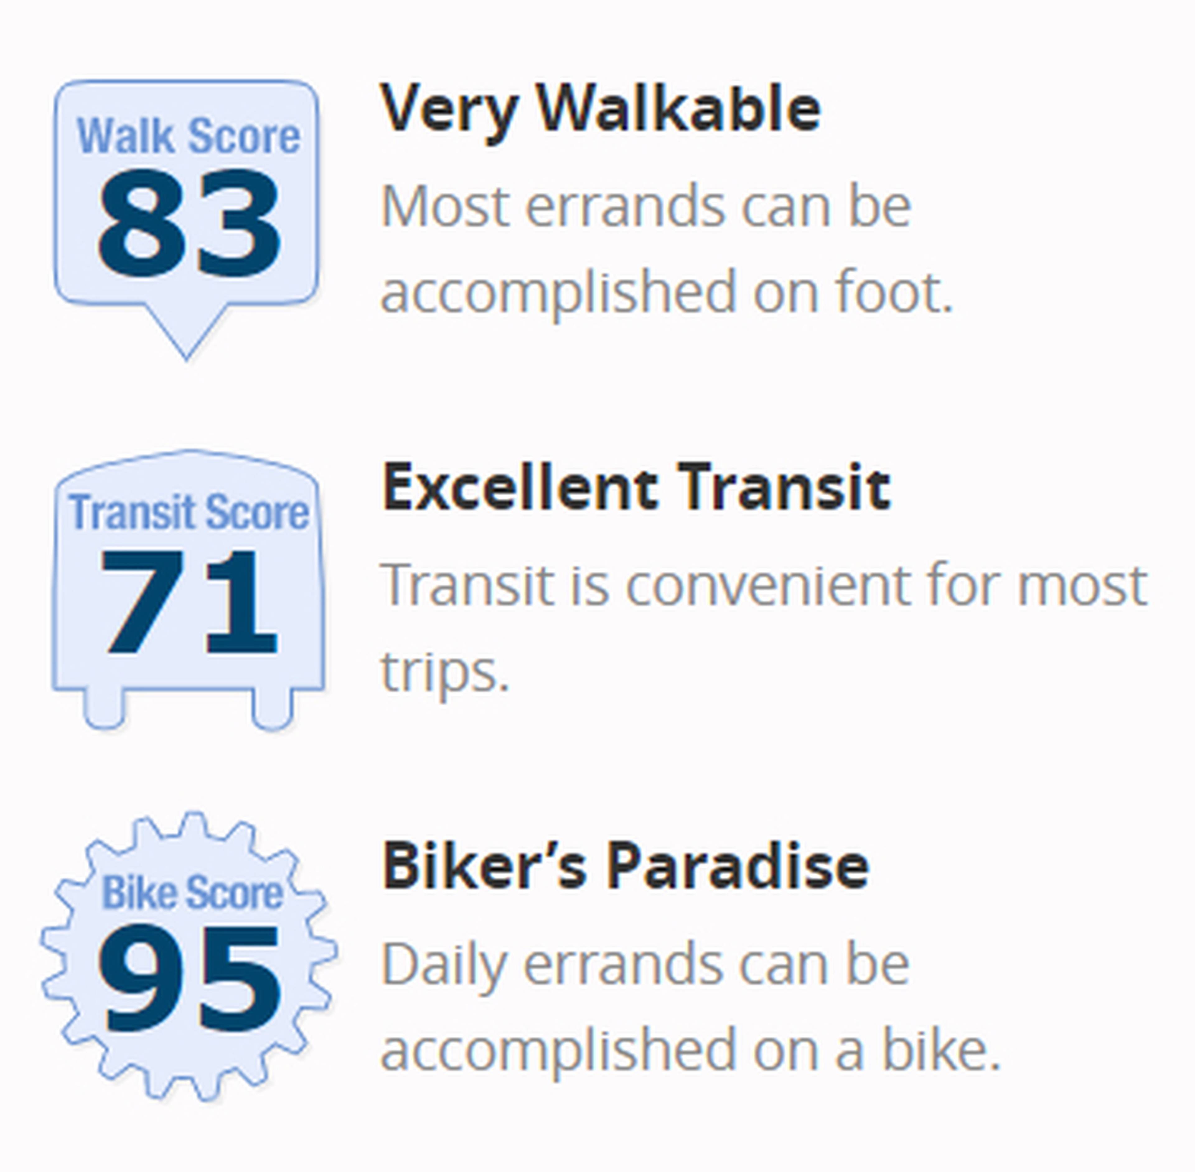Viewport: 1195px width, 1172px height.
Task: Click the 'accomplished on foot.' text
Action: coord(667,292)
